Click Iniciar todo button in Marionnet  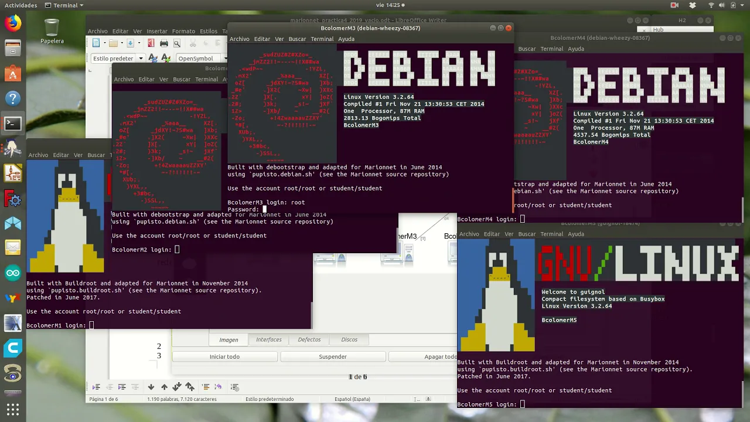pyautogui.click(x=224, y=356)
